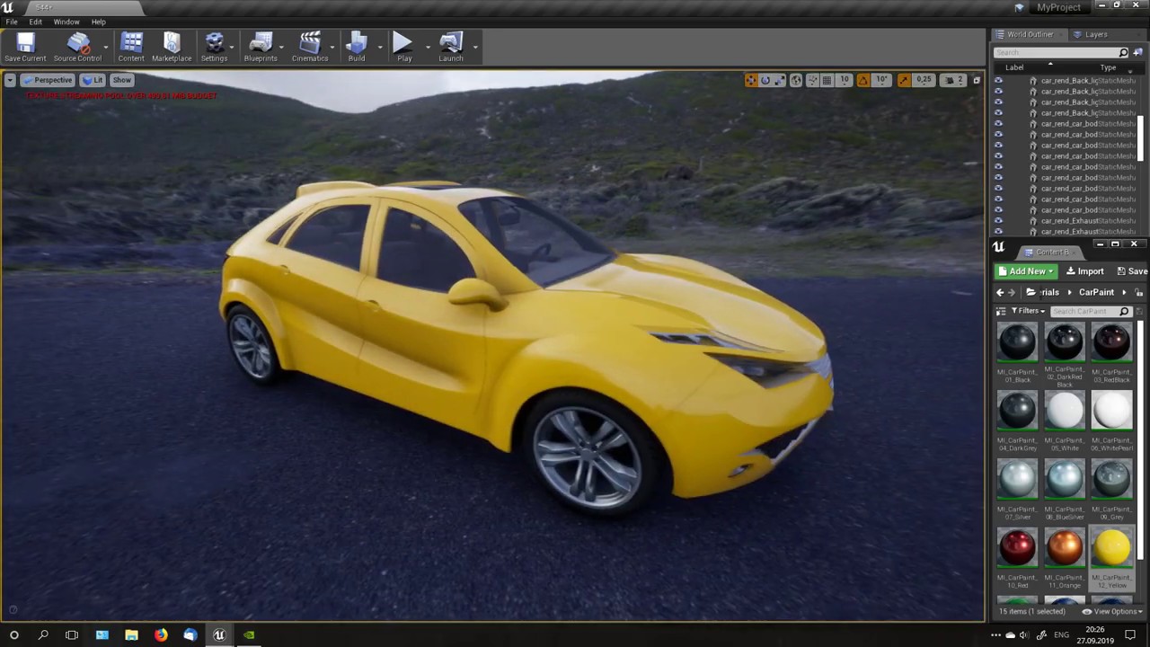The image size is (1150, 647).
Task: Open camera speed dropdown showing 2
Action: [953, 80]
